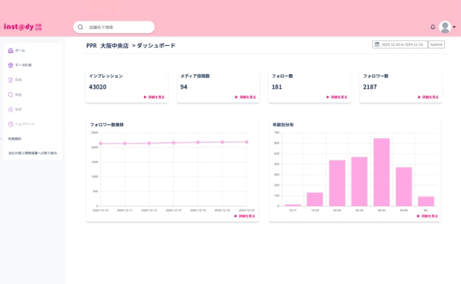This screenshot has width=461, height=284.
Task: Open 利用規約 in the sidebar
Action: tap(15, 139)
